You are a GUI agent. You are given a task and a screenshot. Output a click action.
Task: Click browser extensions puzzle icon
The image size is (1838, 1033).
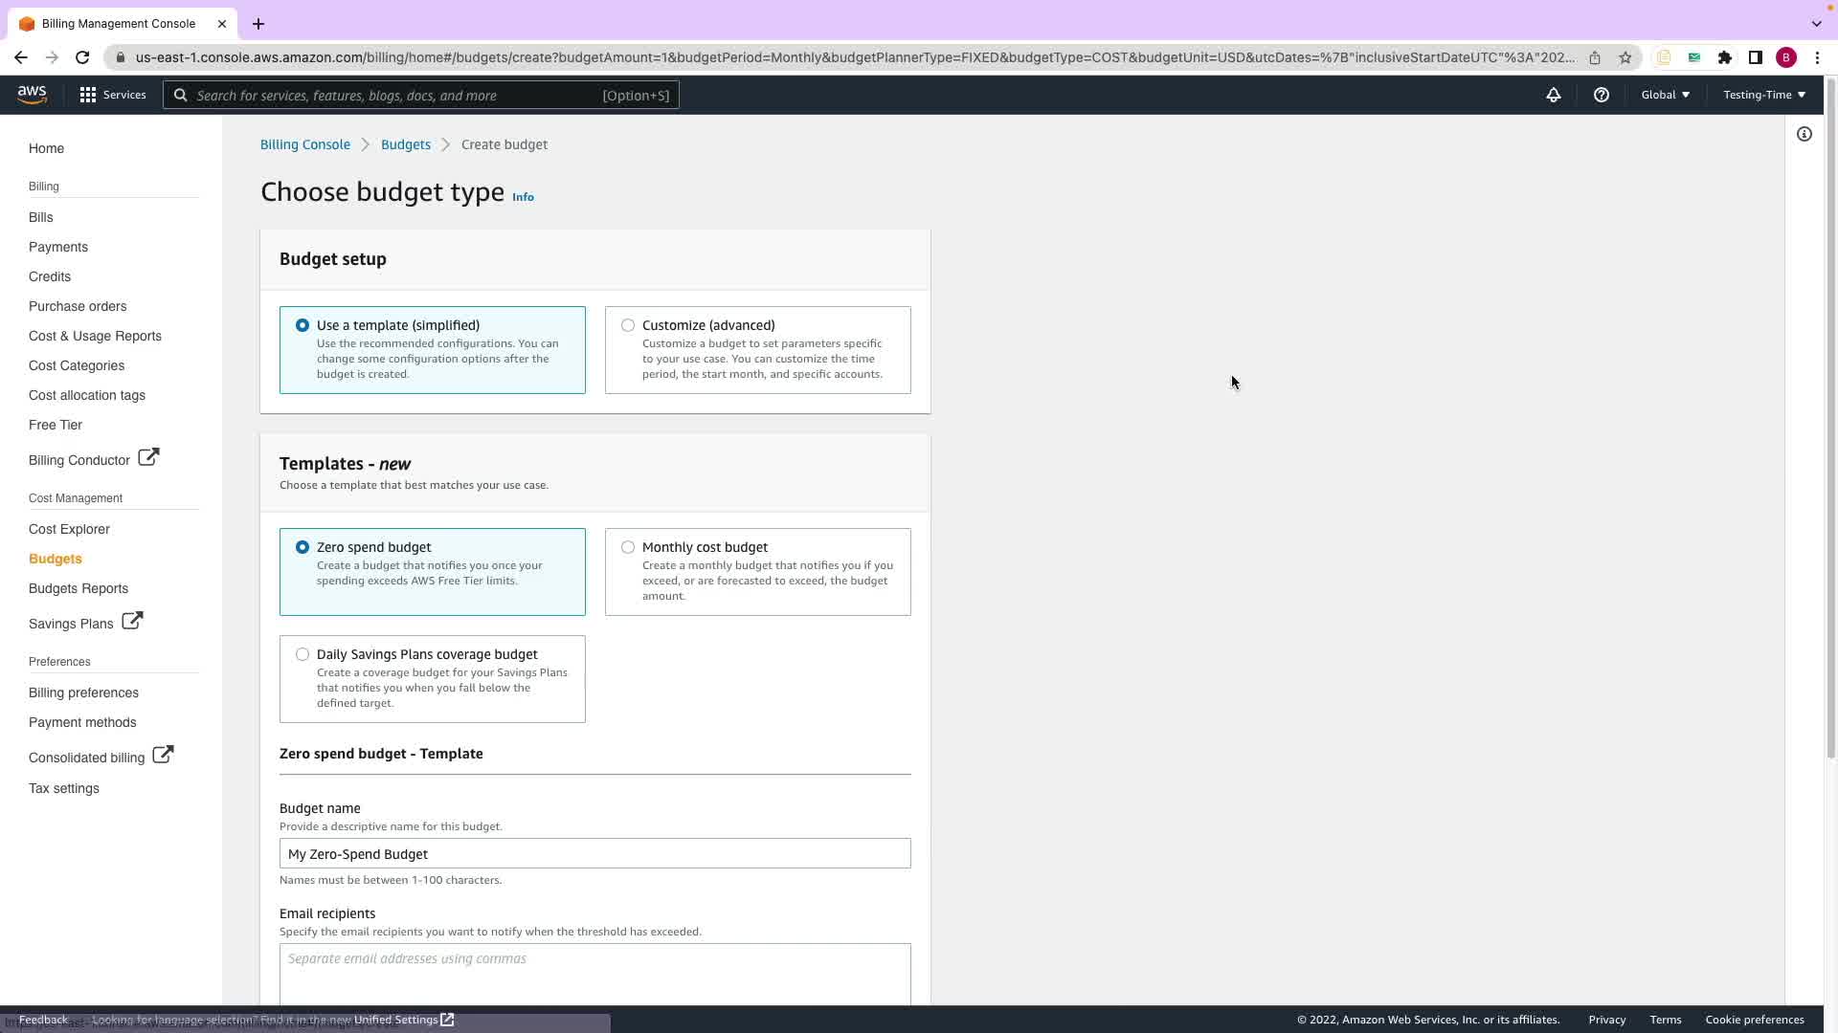[x=1724, y=57]
